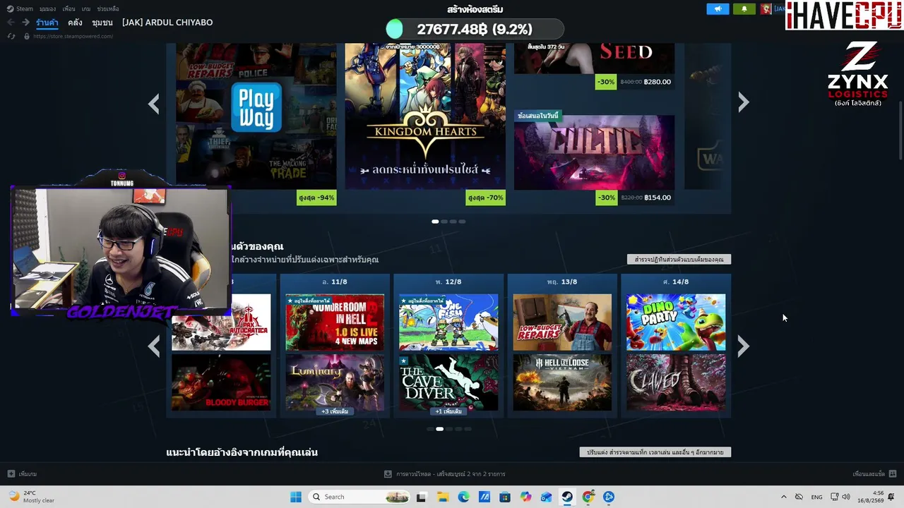Switch to the ชุมชน (Community) tab
Viewport: 904px width, 508px height.
pos(102,23)
